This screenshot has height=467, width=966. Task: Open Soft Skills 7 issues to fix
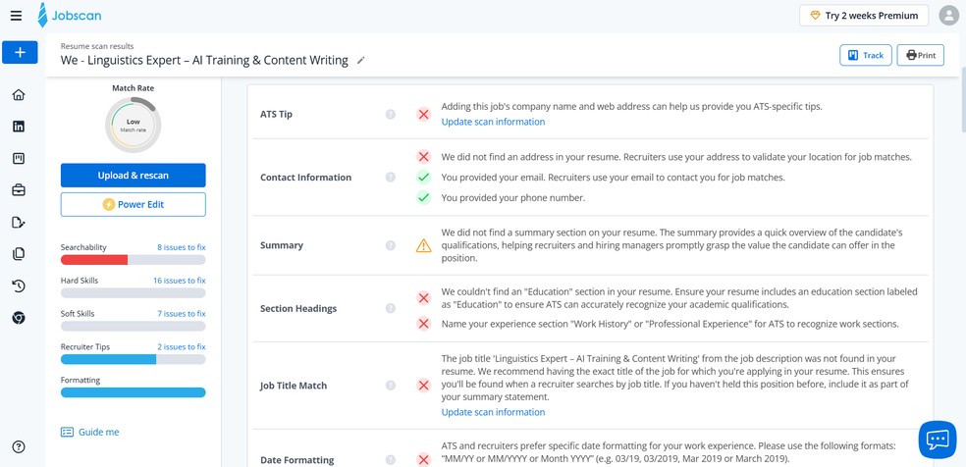coord(181,314)
